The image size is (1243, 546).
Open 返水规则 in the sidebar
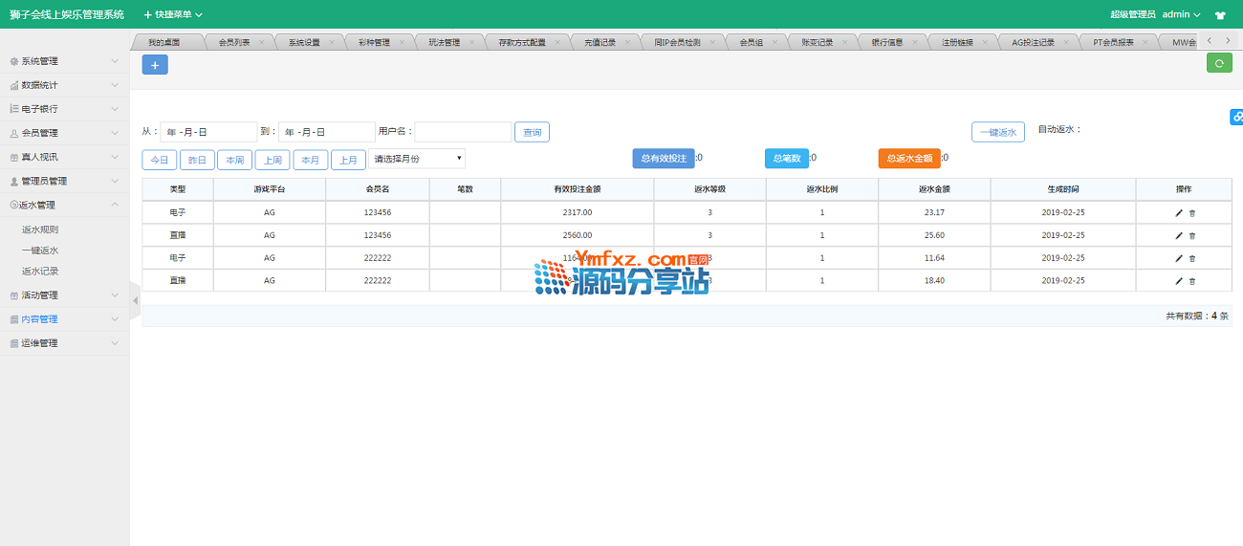tap(40, 229)
